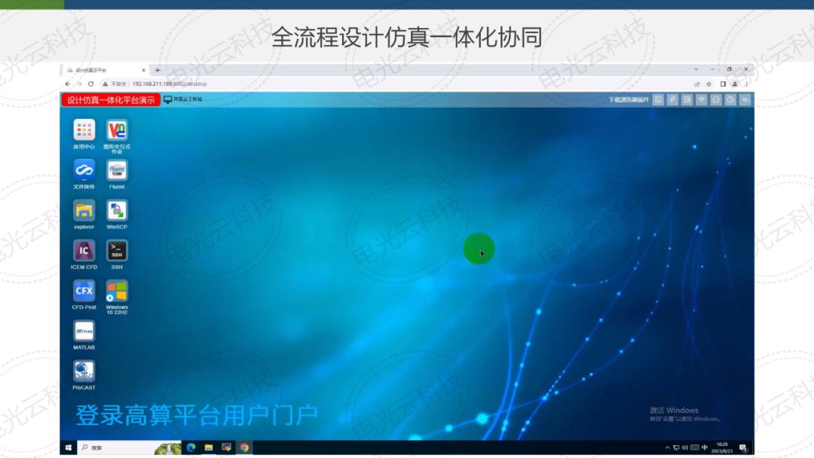Open the cloud workstation menu item
This screenshot has height=458, width=814.
(x=182, y=99)
